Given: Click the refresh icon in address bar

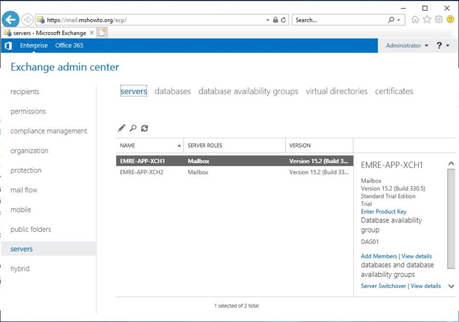Looking at the screenshot, I should (x=283, y=20).
